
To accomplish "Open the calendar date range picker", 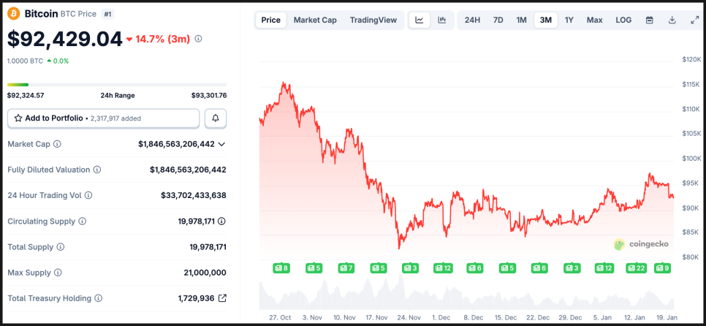I will [x=649, y=20].
